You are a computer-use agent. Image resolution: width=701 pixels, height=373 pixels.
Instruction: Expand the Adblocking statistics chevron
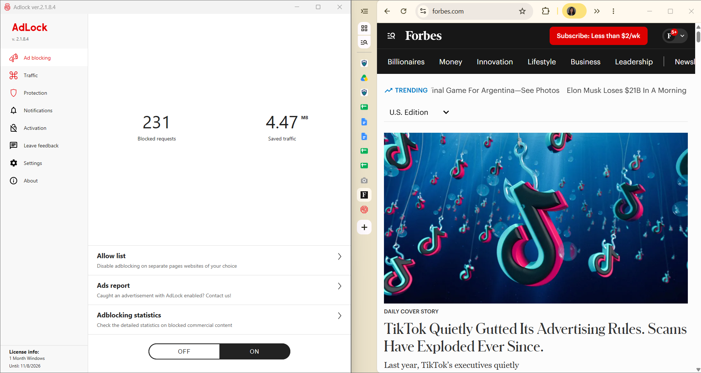[x=339, y=316]
